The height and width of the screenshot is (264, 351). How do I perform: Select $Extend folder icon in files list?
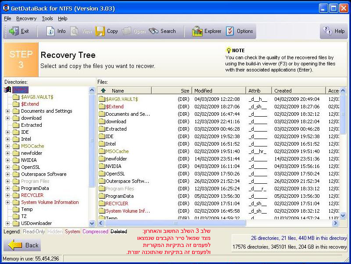[x=102, y=107]
